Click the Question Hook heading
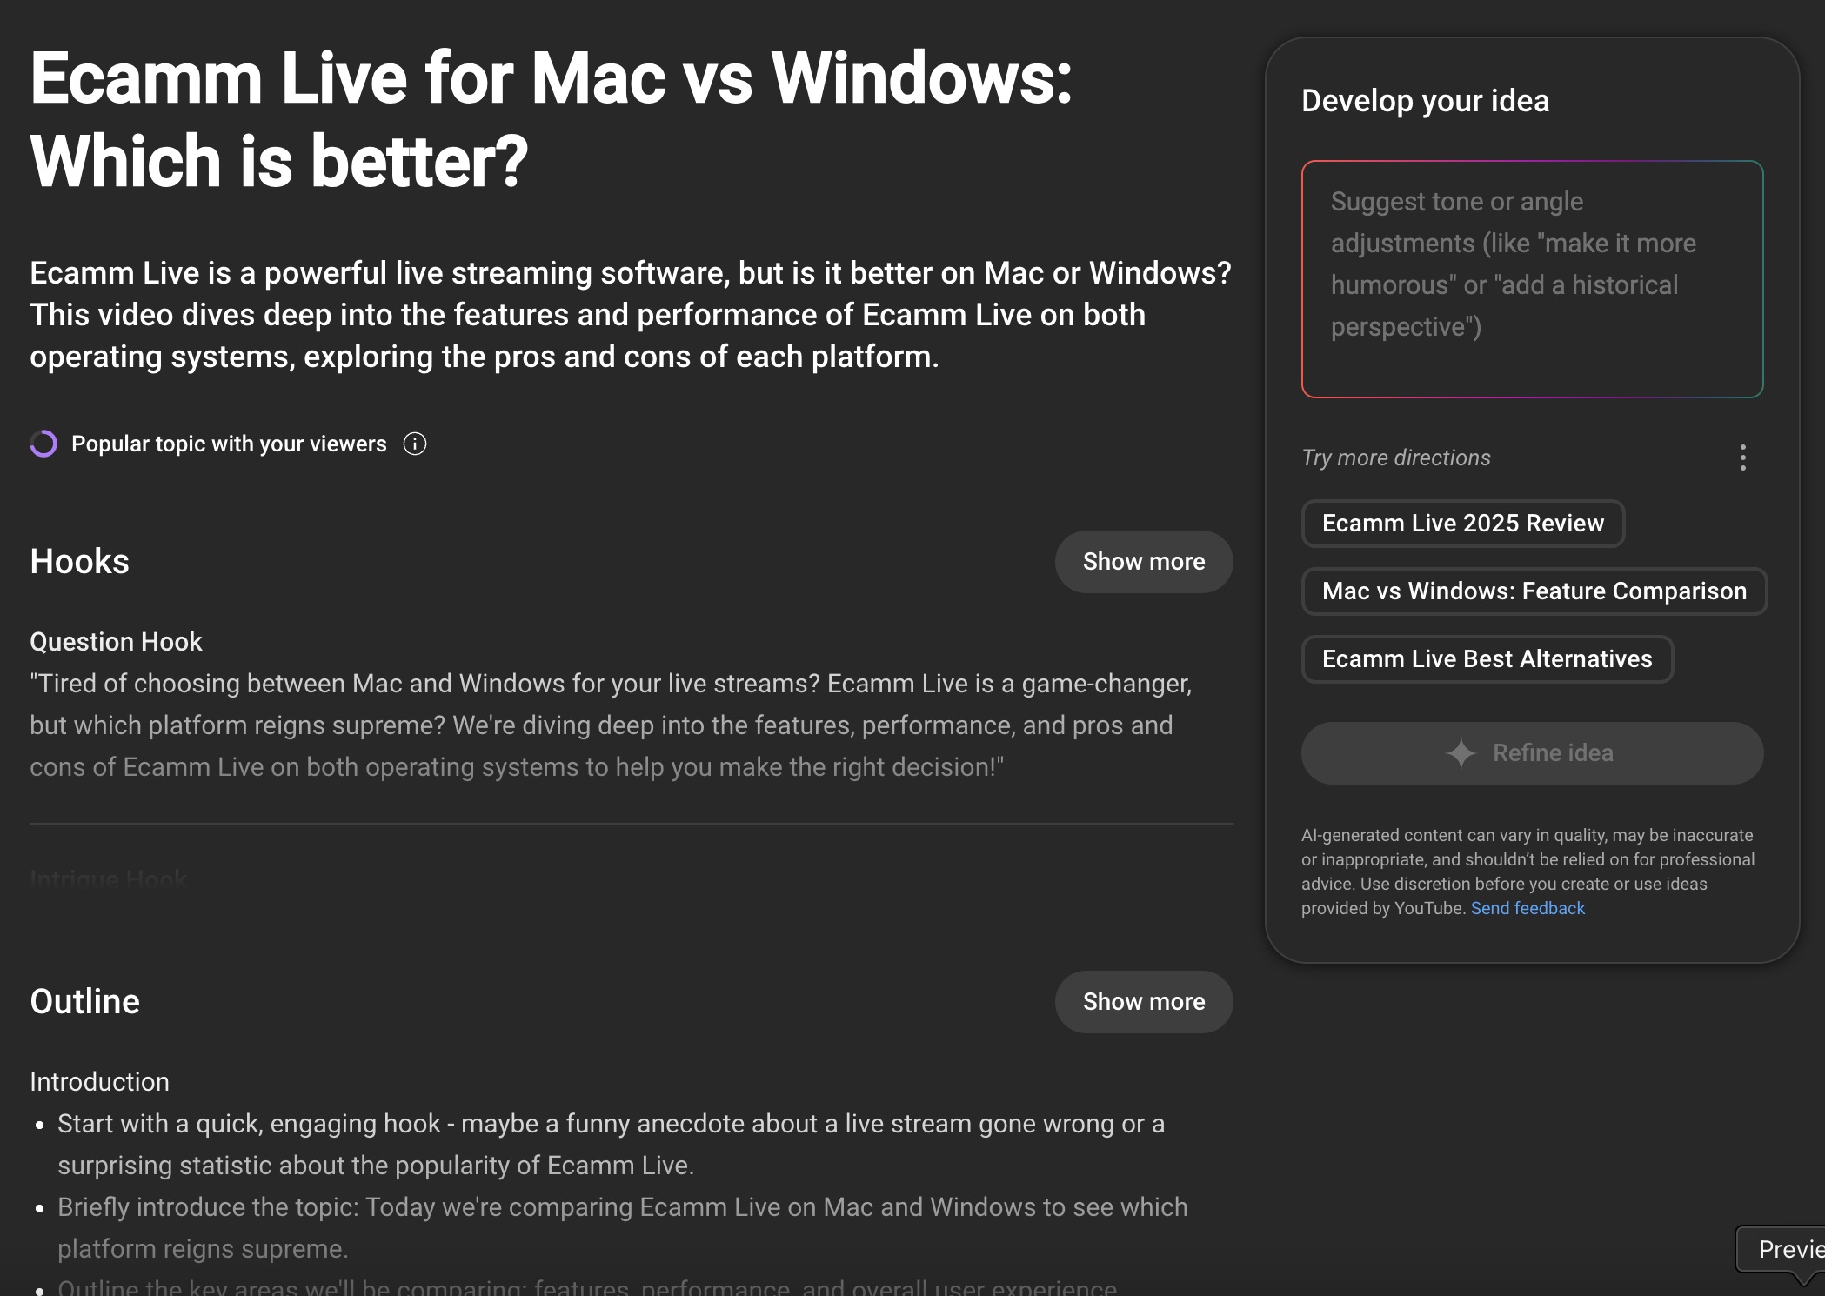Screen dimensions: 1825x1296 coord(116,642)
